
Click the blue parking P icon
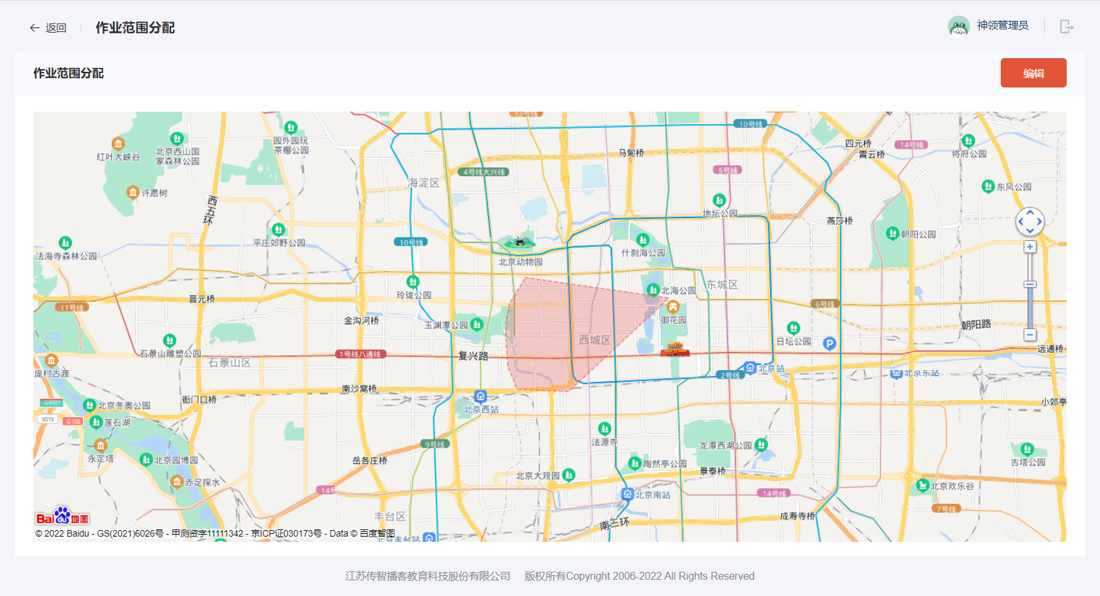pos(830,343)
